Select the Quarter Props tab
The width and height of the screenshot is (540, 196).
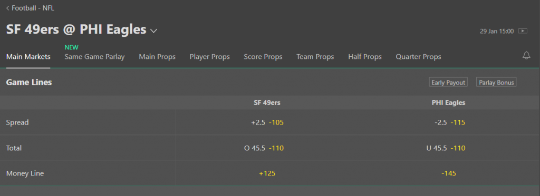tap(418, 57)
